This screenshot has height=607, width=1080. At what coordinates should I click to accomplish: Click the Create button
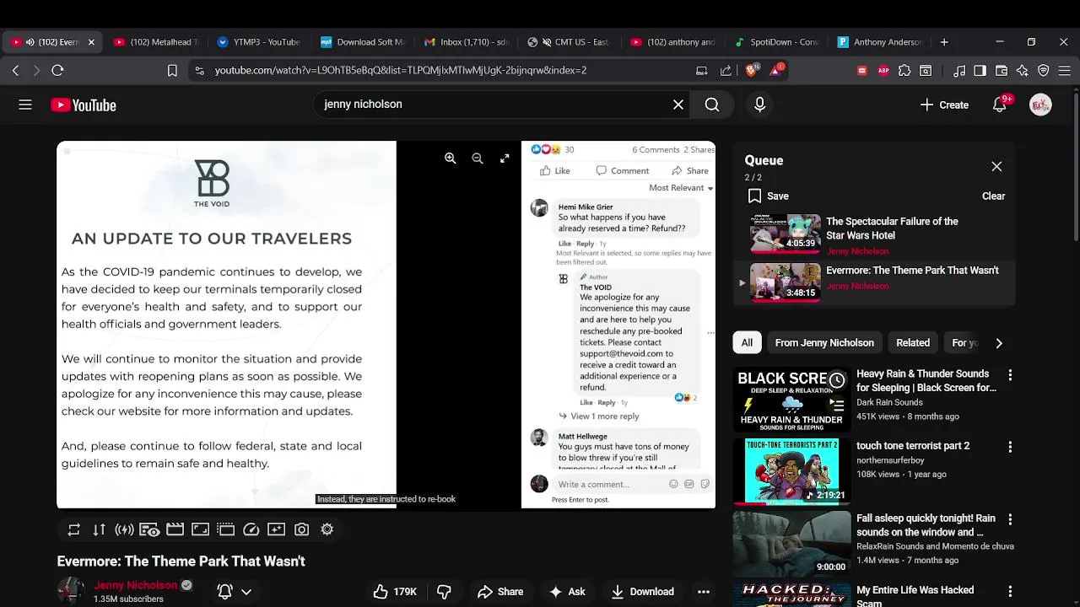944,105
